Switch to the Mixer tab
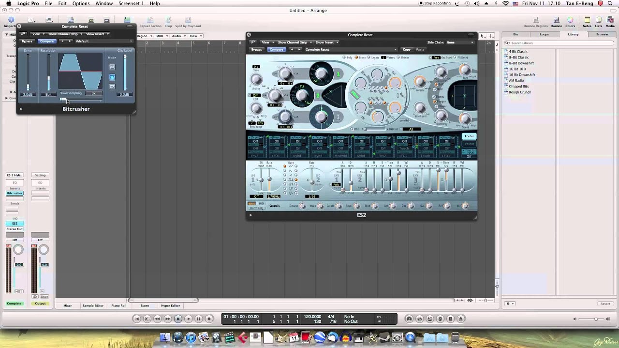The width and height of the screenshot is (619, 348). click(x=67, y=305)
